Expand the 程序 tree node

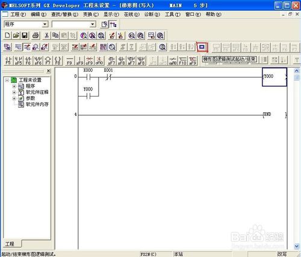point(14,86)
